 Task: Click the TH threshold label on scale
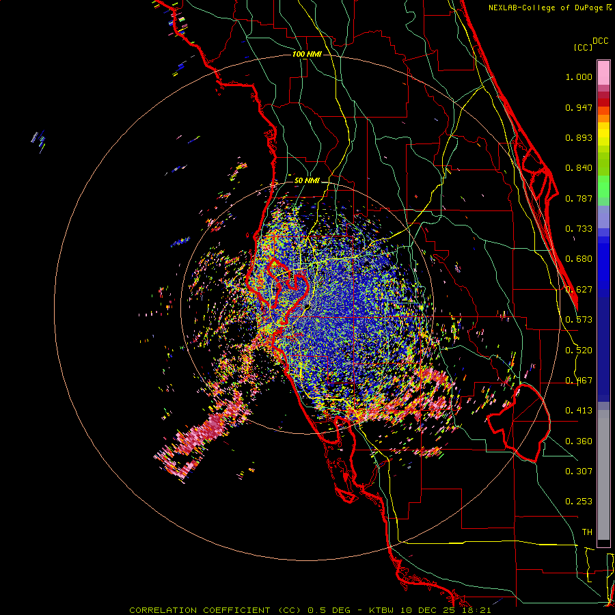[x=587, y=532]
